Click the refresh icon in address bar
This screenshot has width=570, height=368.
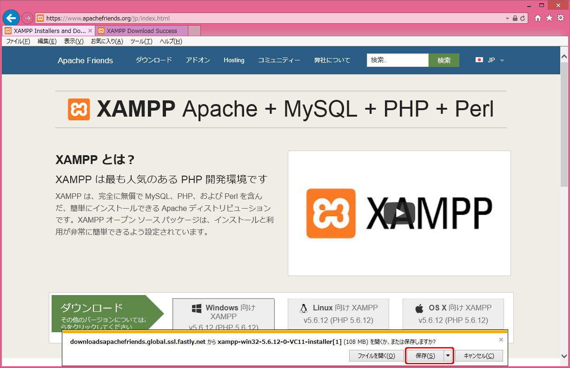click(523, 19)
